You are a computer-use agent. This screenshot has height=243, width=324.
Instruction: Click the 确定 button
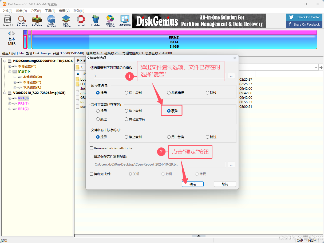(193, 184)
